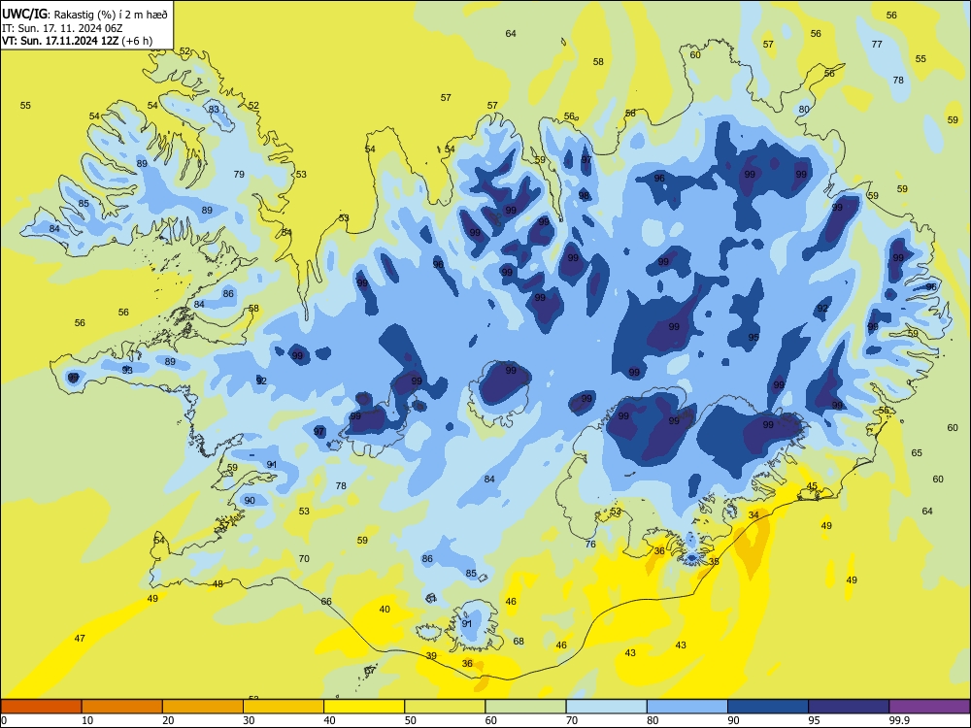Click the map value '47' in the southwest sea

click(x=80, y=639)
